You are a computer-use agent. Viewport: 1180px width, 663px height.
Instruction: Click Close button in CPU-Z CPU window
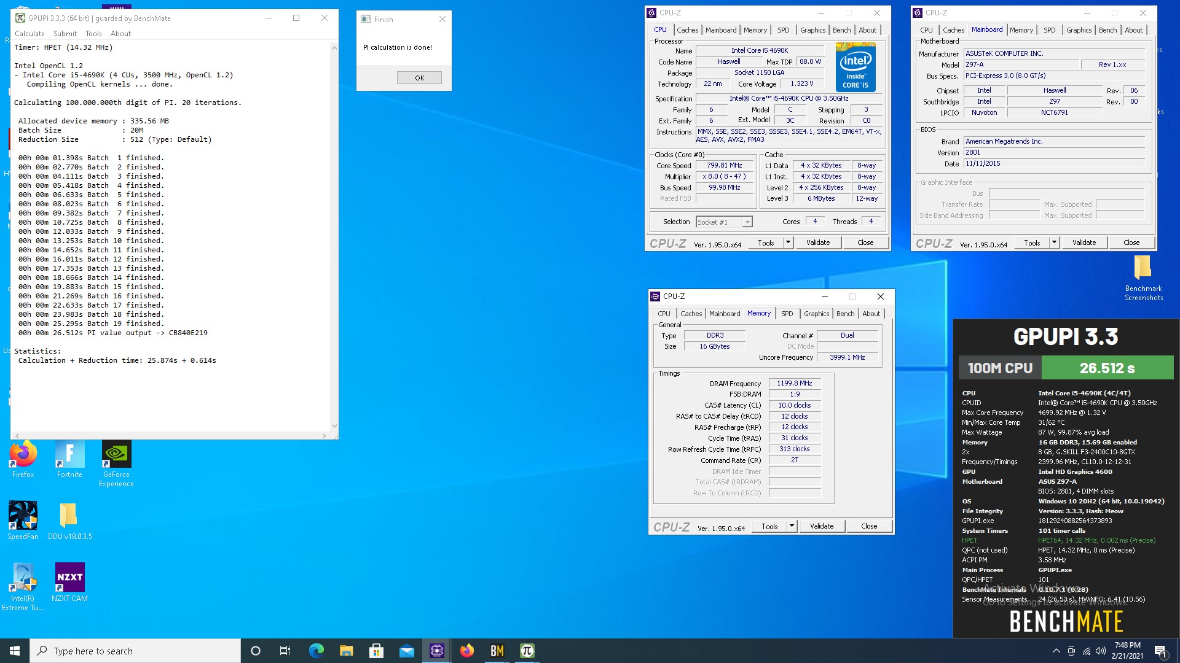(x=865, y=242)
